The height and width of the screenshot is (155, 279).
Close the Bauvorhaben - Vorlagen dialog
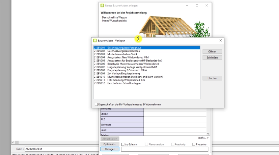(221, 40)
